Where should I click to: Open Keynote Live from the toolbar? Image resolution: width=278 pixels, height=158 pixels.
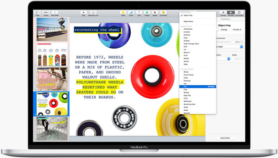(x=93, y=12)
